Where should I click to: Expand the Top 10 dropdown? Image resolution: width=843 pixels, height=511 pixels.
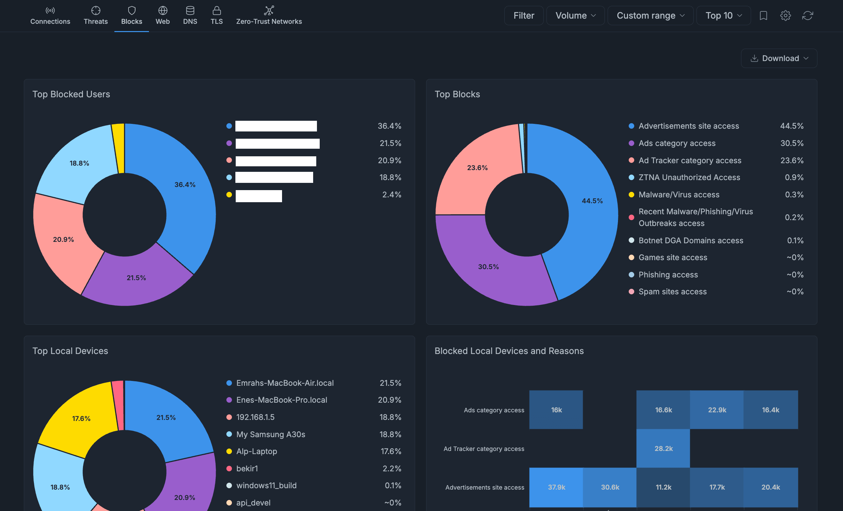coord(724,16)
